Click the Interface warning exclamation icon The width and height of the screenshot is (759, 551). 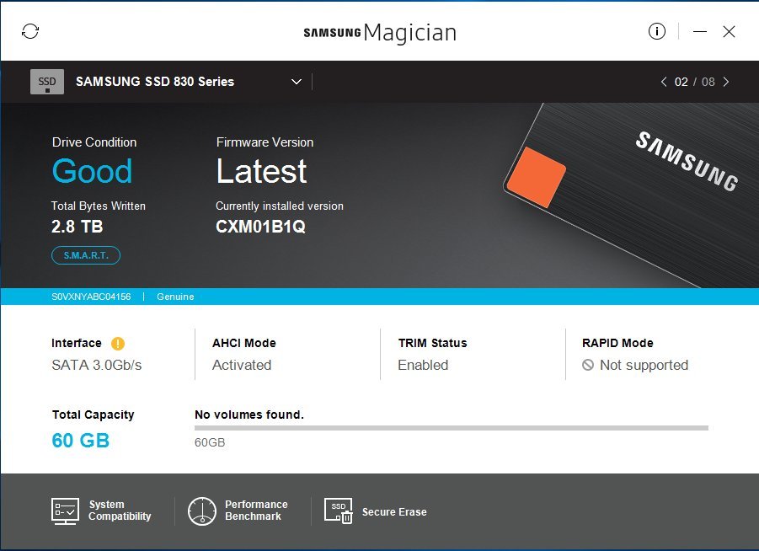coord(118,343)
